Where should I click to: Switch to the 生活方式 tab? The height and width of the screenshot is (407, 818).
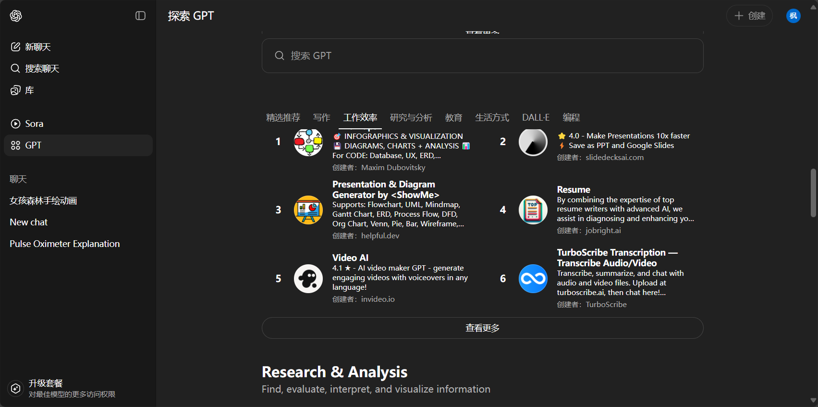click(x=492, y=118)
